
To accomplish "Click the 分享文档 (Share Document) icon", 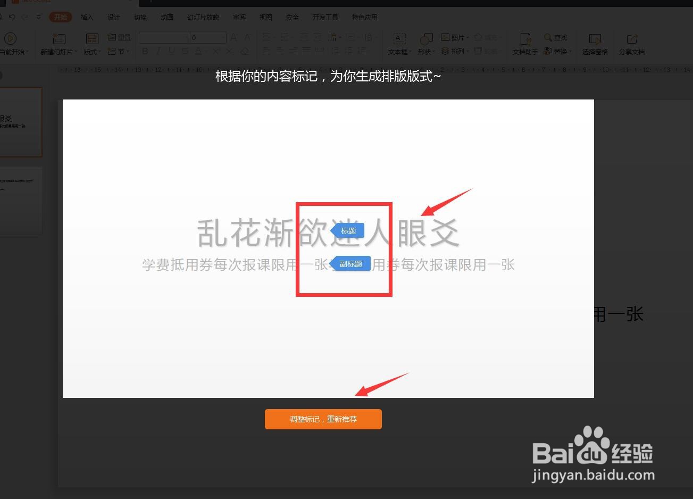I will coord(631,43).
